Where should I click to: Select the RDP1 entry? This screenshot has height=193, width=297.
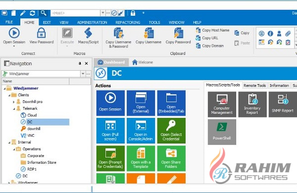tap(28, 169)
